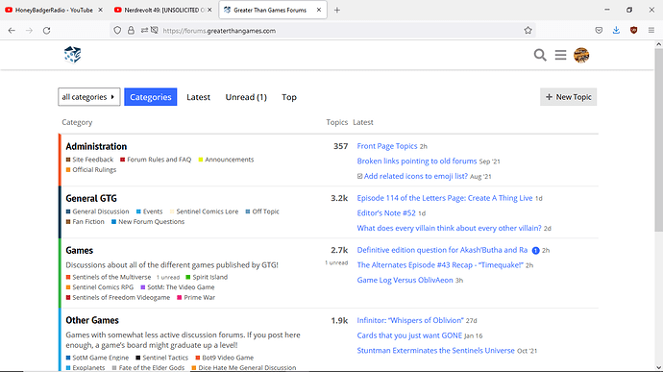Viewport: 663px width, 372px height.
Task: Close the HoneyBadgerRadio YouTube tab
Action: click(100, 10)
